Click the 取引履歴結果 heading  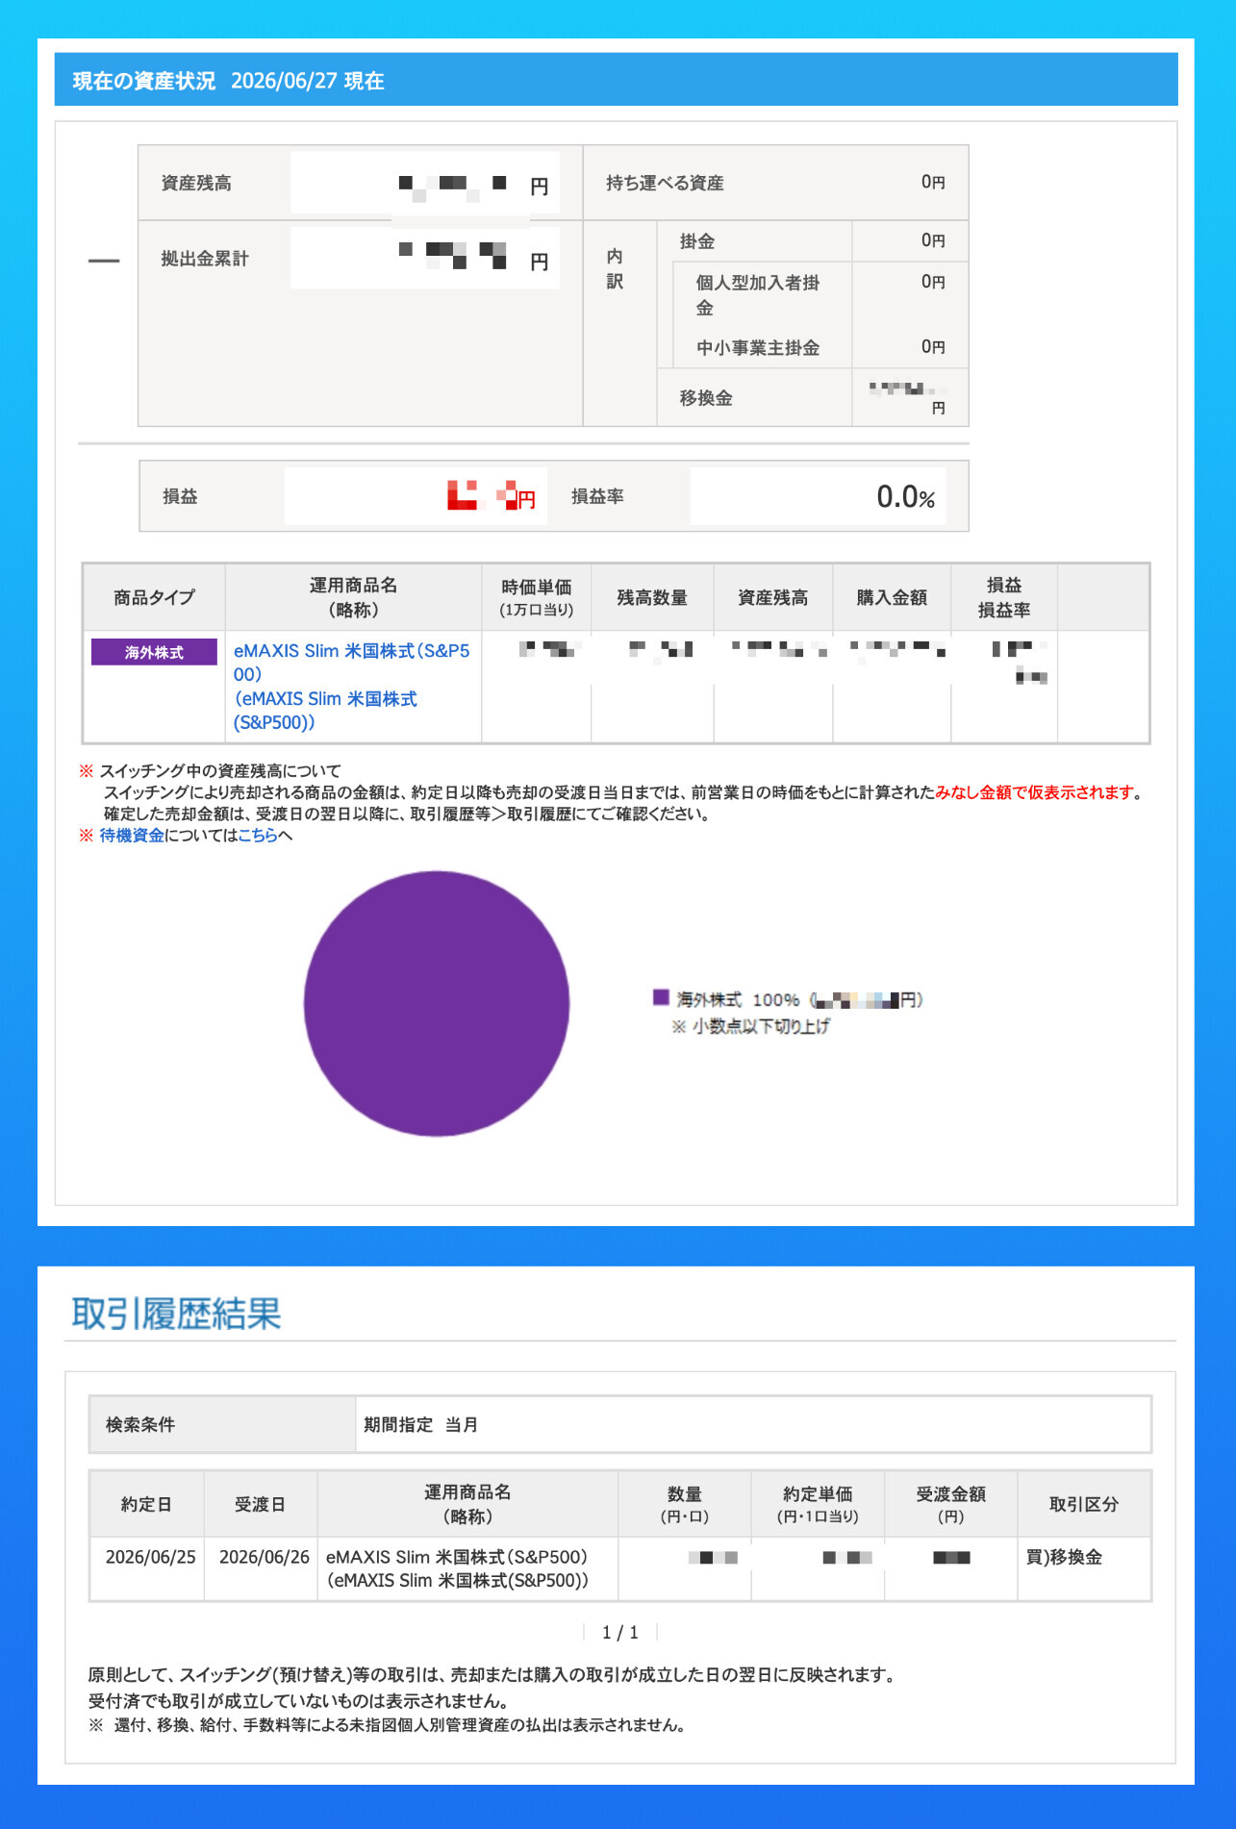[176, 1314]
